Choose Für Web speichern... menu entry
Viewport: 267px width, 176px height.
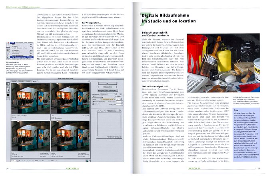(x=22, y=57)
